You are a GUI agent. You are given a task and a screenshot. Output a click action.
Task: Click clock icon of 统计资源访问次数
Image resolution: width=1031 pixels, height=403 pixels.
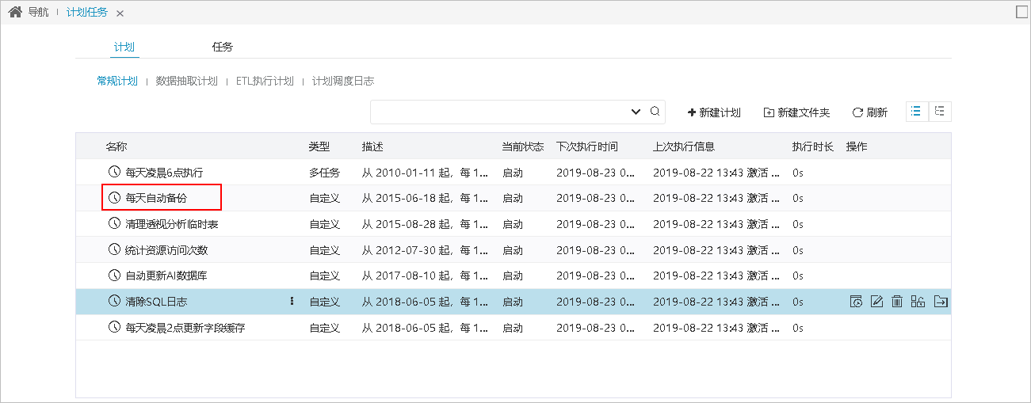(x=113, y=249)
